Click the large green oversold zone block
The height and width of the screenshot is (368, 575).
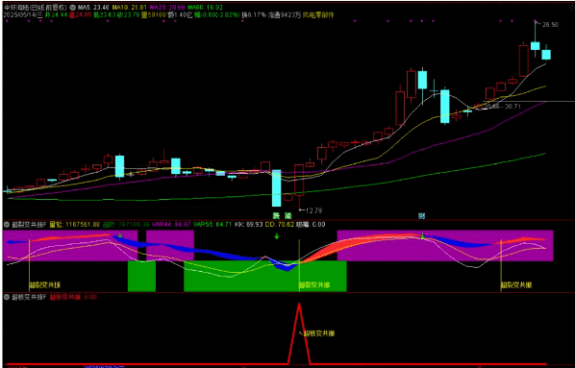coord(265,276)
